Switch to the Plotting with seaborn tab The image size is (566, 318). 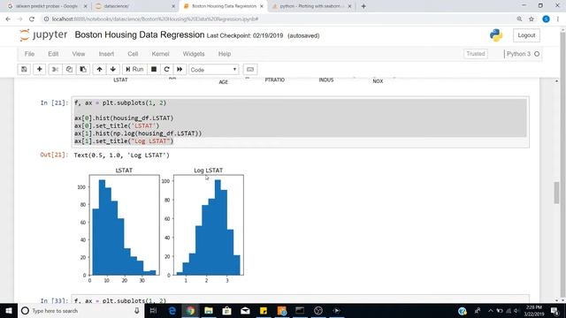click(x=311, y=6)
